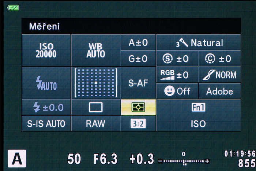Select the AF target point grid
256x171 pixels.
(96, 83)
